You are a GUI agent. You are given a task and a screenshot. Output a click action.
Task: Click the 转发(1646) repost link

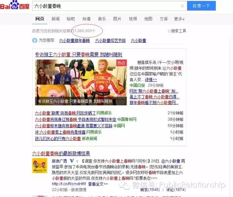(x=150, y=190)
